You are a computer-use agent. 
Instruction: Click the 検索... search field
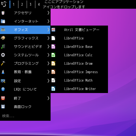tap(25, 116)
